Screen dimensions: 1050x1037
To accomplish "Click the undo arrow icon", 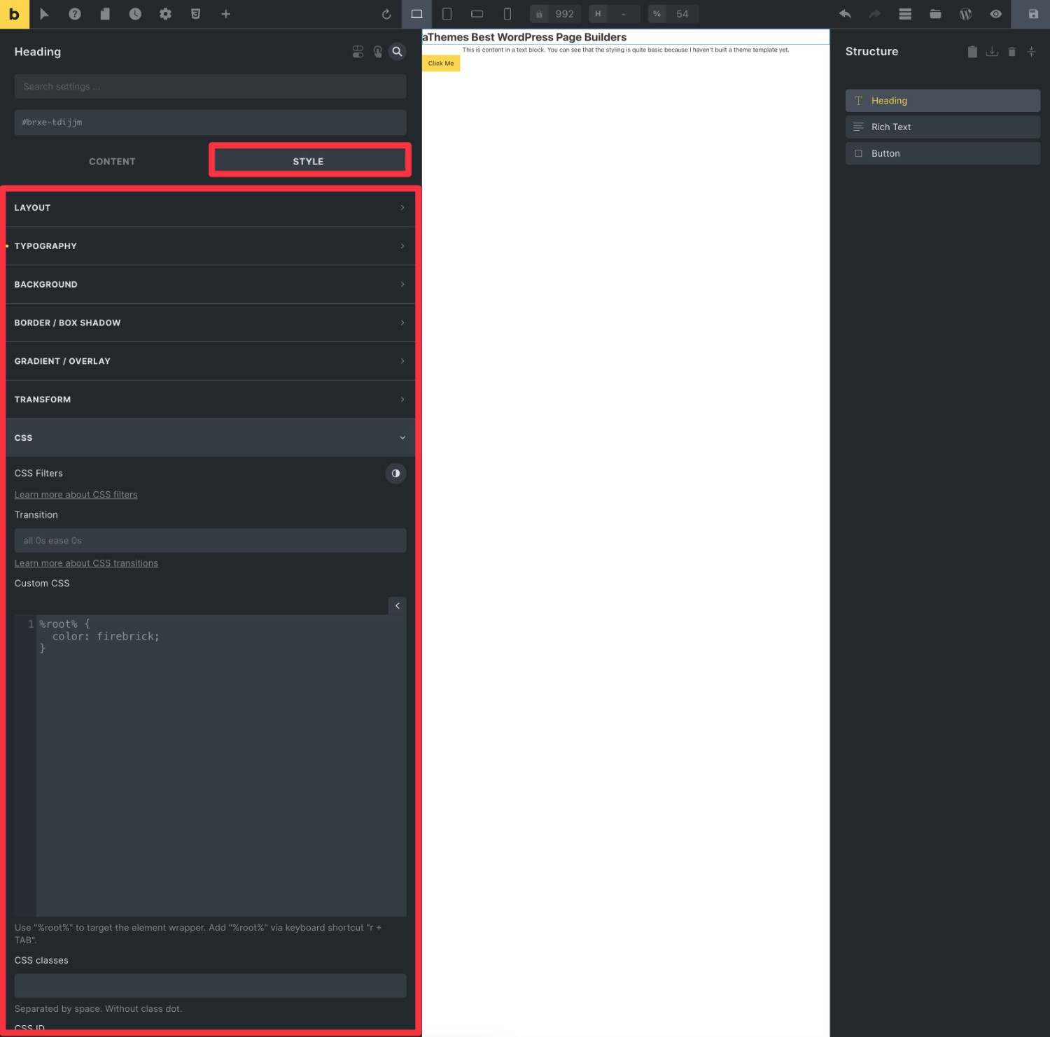I will coord(845,14).
